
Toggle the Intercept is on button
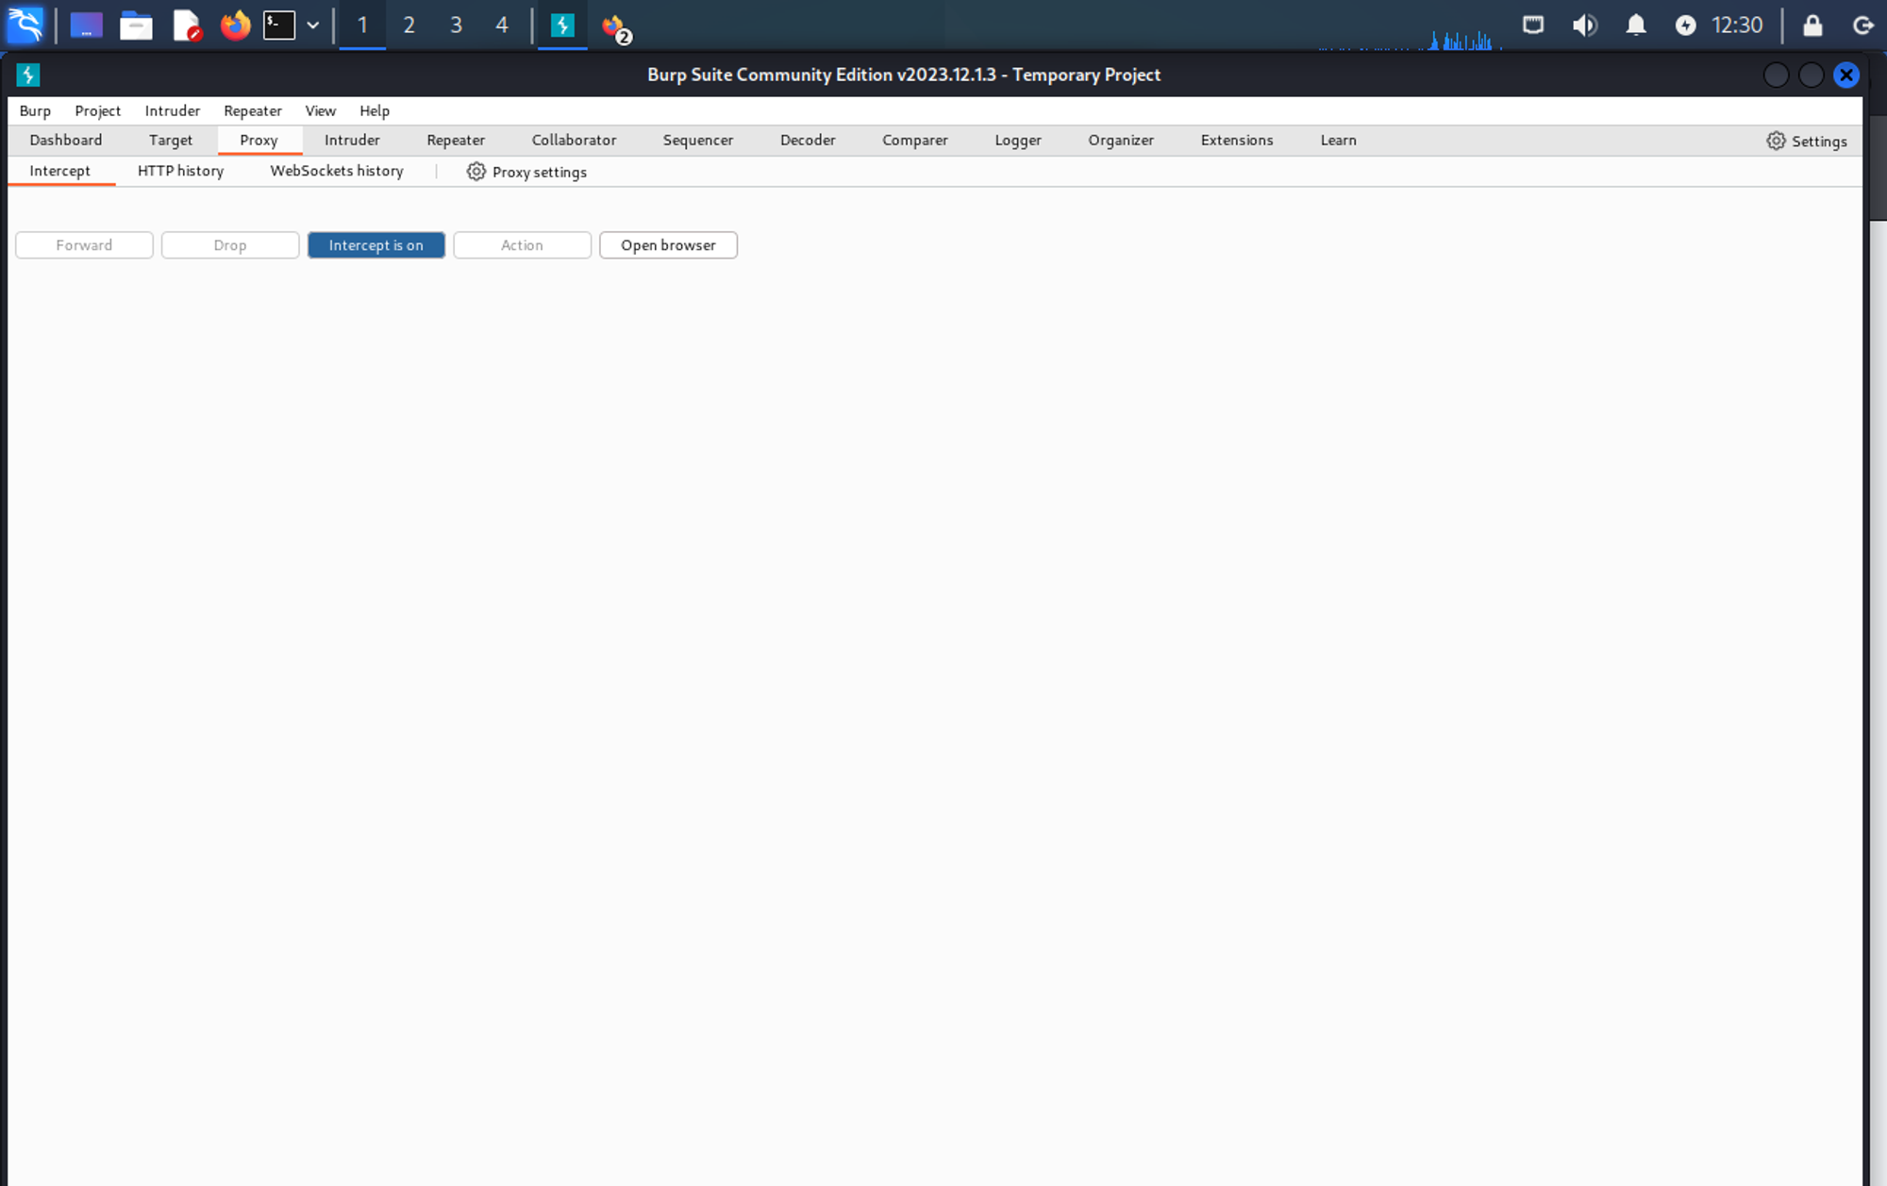point(376,245)
